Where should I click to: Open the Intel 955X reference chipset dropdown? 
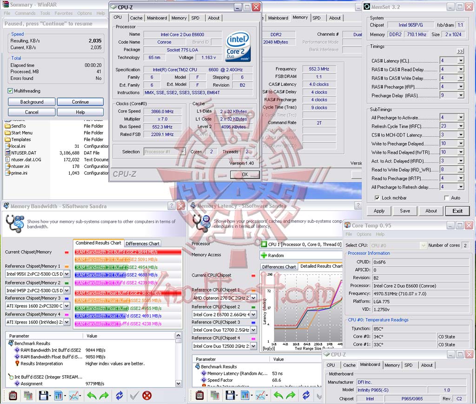point(67,274)
